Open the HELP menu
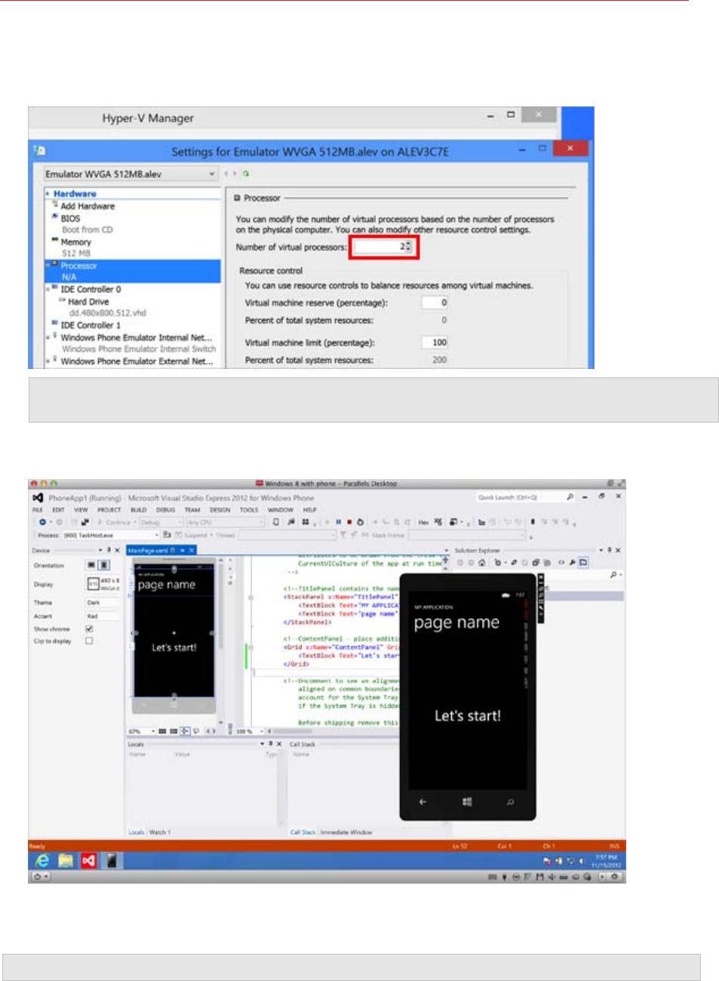Screen dimensions: 719x981 309,510
